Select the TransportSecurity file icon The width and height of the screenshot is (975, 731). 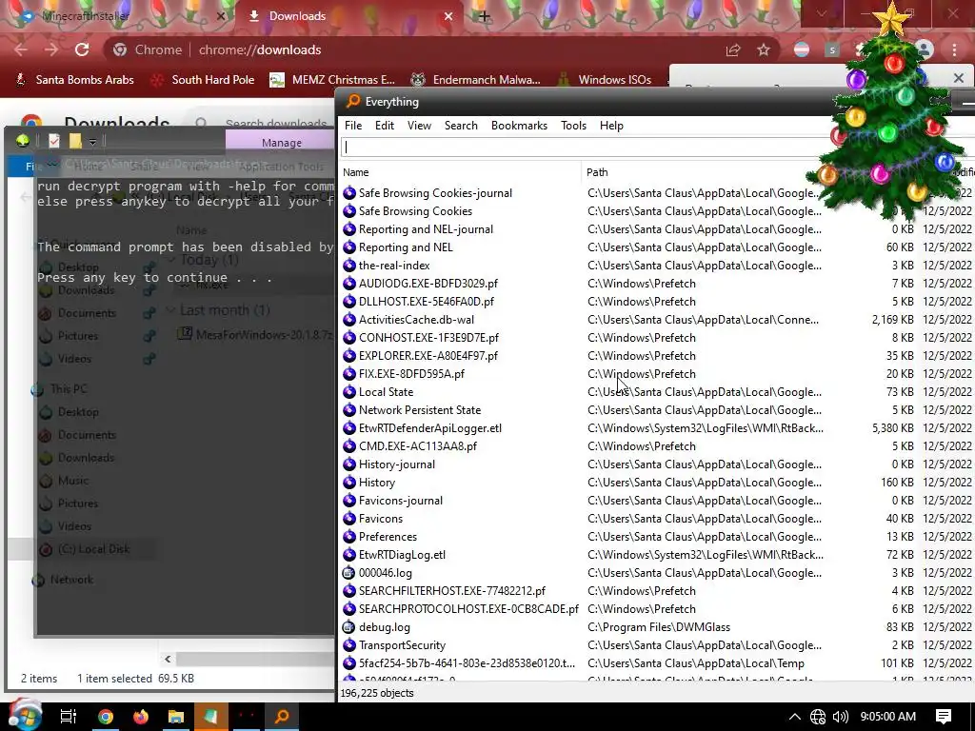tap(349, 645)
